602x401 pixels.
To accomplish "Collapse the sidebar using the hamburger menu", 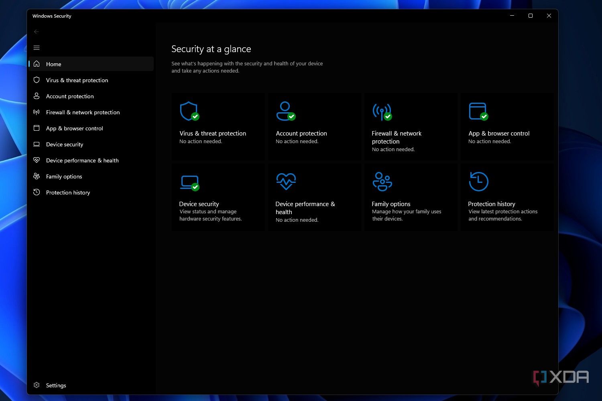I will (x=37, y=48).
